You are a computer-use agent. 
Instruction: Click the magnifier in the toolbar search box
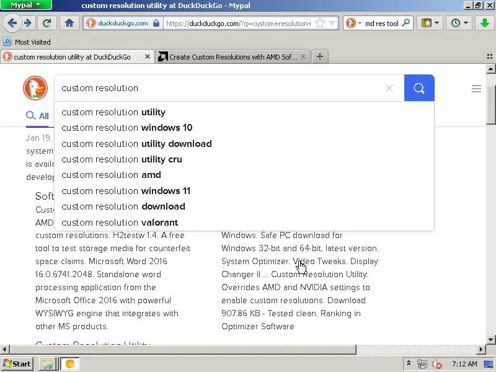(x=406, y=23)
